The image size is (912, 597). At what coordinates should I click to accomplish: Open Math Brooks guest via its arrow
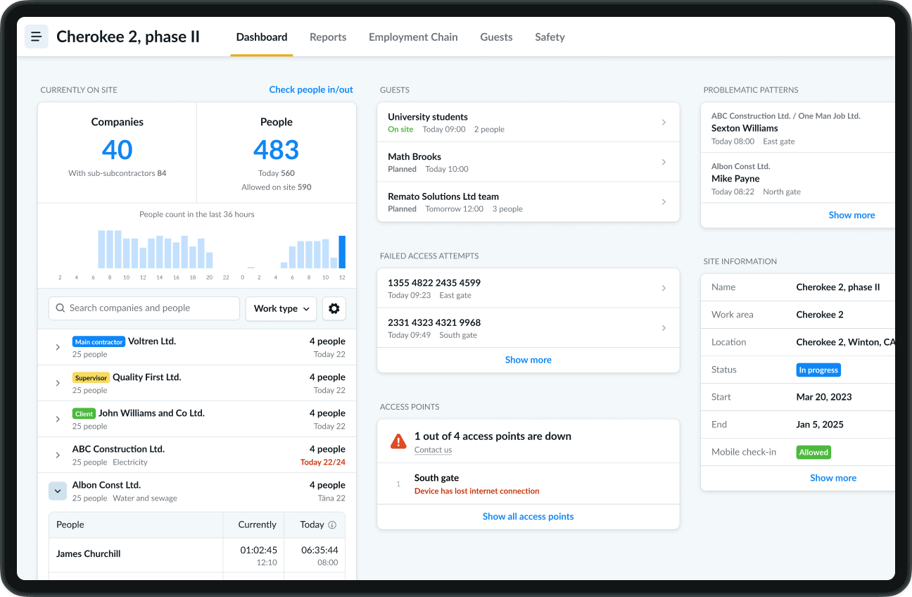[x=664, y=162]
